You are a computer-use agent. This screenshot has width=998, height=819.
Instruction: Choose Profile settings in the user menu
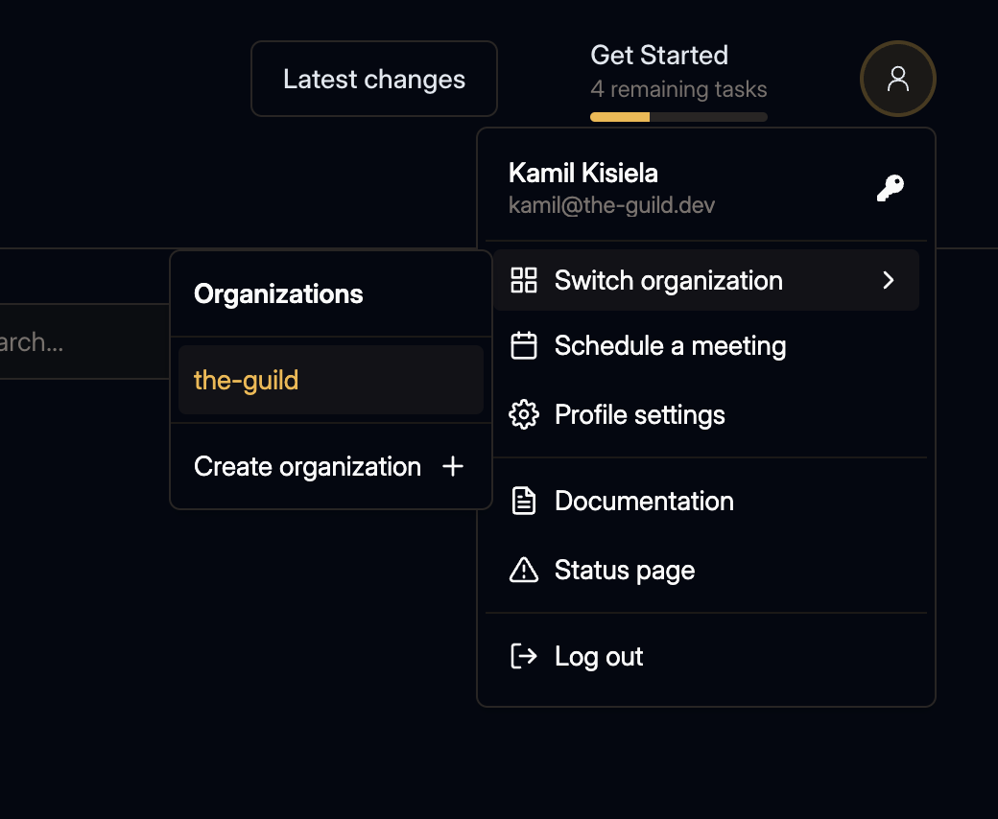[639, 414]
